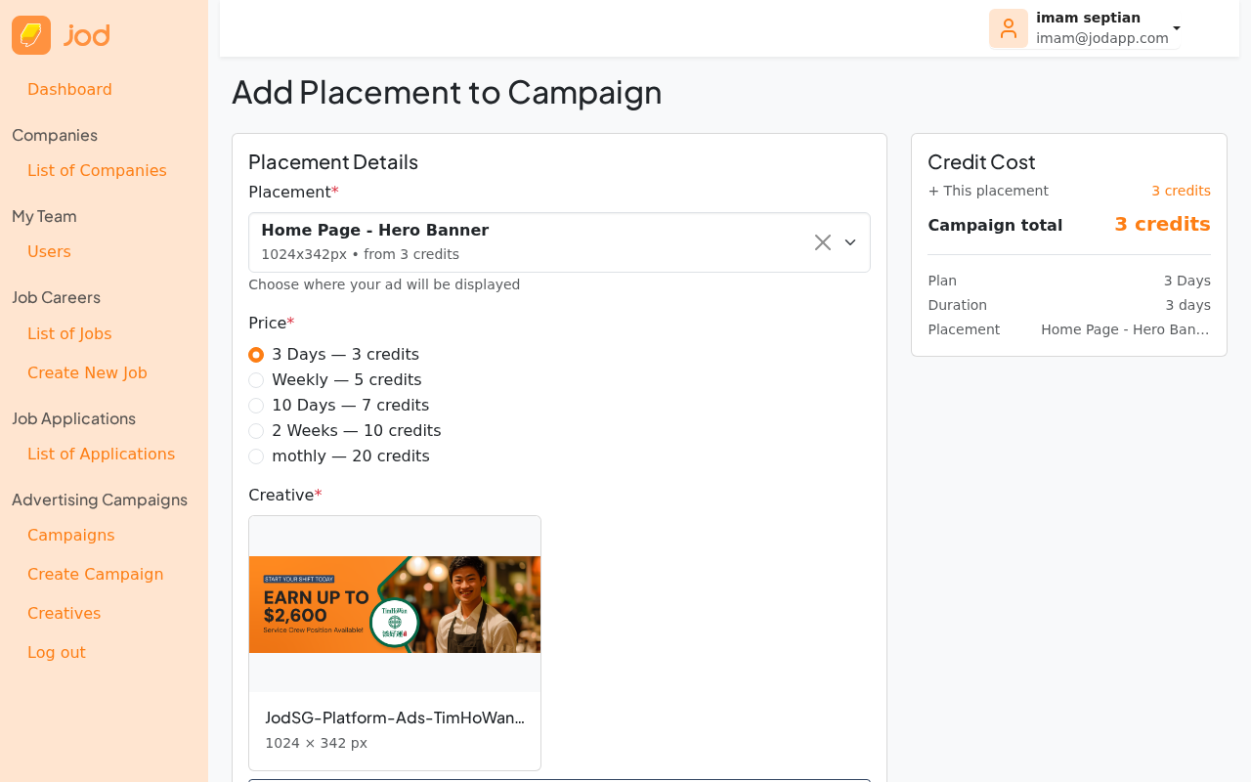Viewport: 1251px width, 782px height.
Task: Open the account dropdown next to imam septian
Action: (x=1175, y=26)
